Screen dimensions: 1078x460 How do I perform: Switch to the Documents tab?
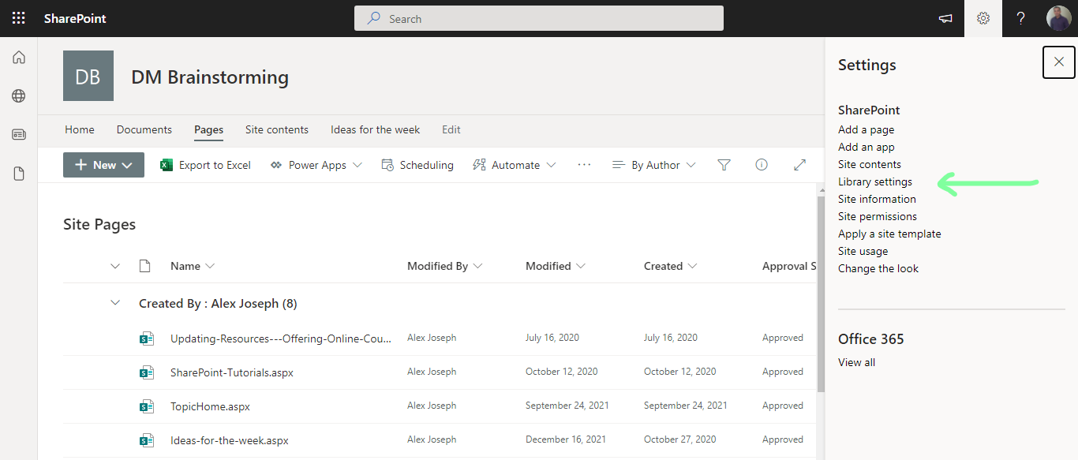point(144,129)
